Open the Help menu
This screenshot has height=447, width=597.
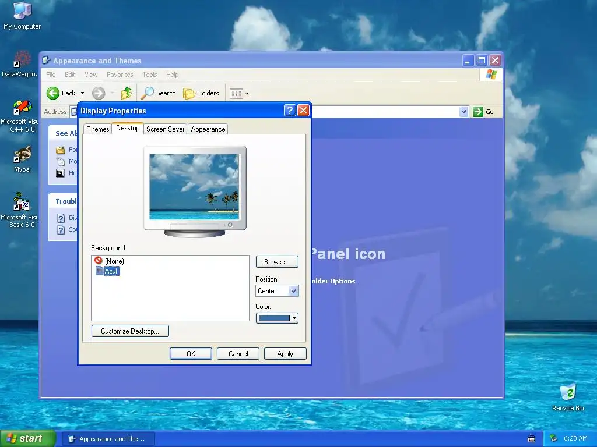172,74
